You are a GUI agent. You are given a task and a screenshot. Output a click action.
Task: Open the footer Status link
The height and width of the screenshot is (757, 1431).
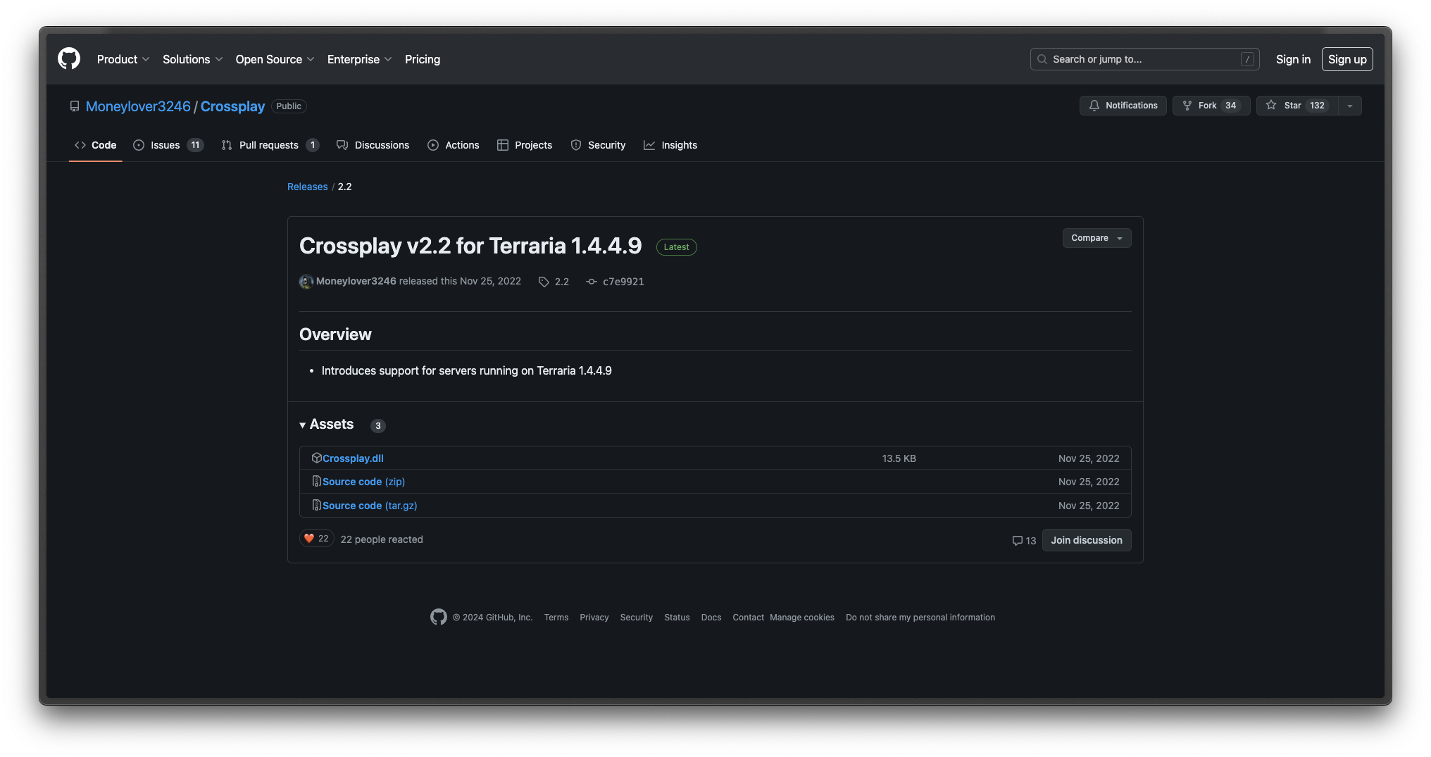click(677, 618)
